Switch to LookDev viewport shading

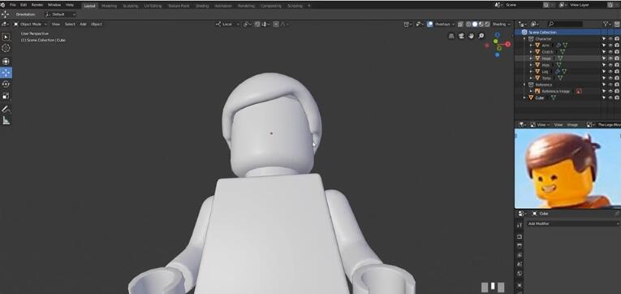point(481,24)
